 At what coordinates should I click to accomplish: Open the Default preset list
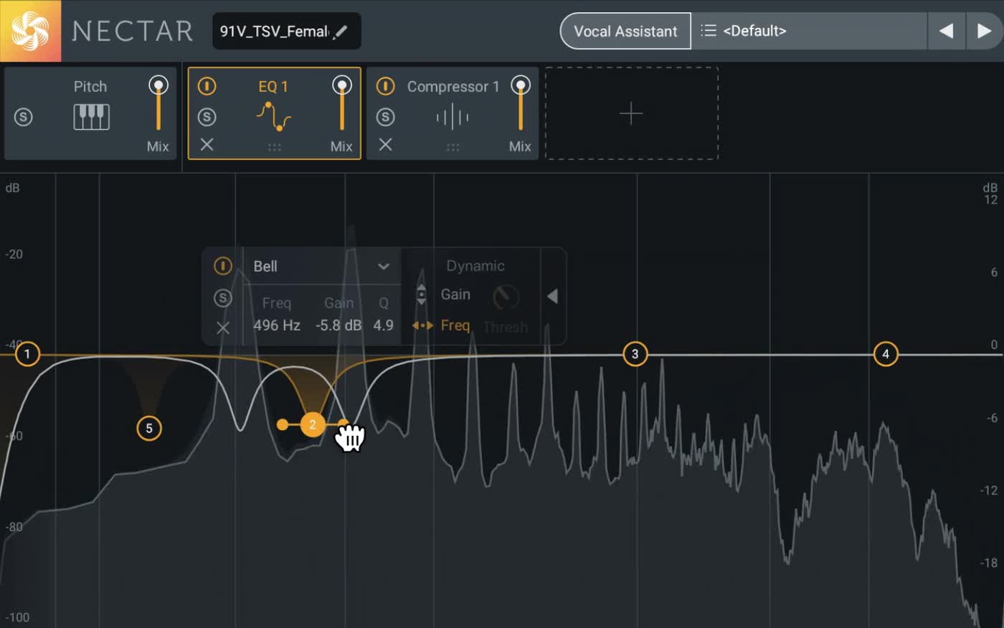click(x=809, y=31)
